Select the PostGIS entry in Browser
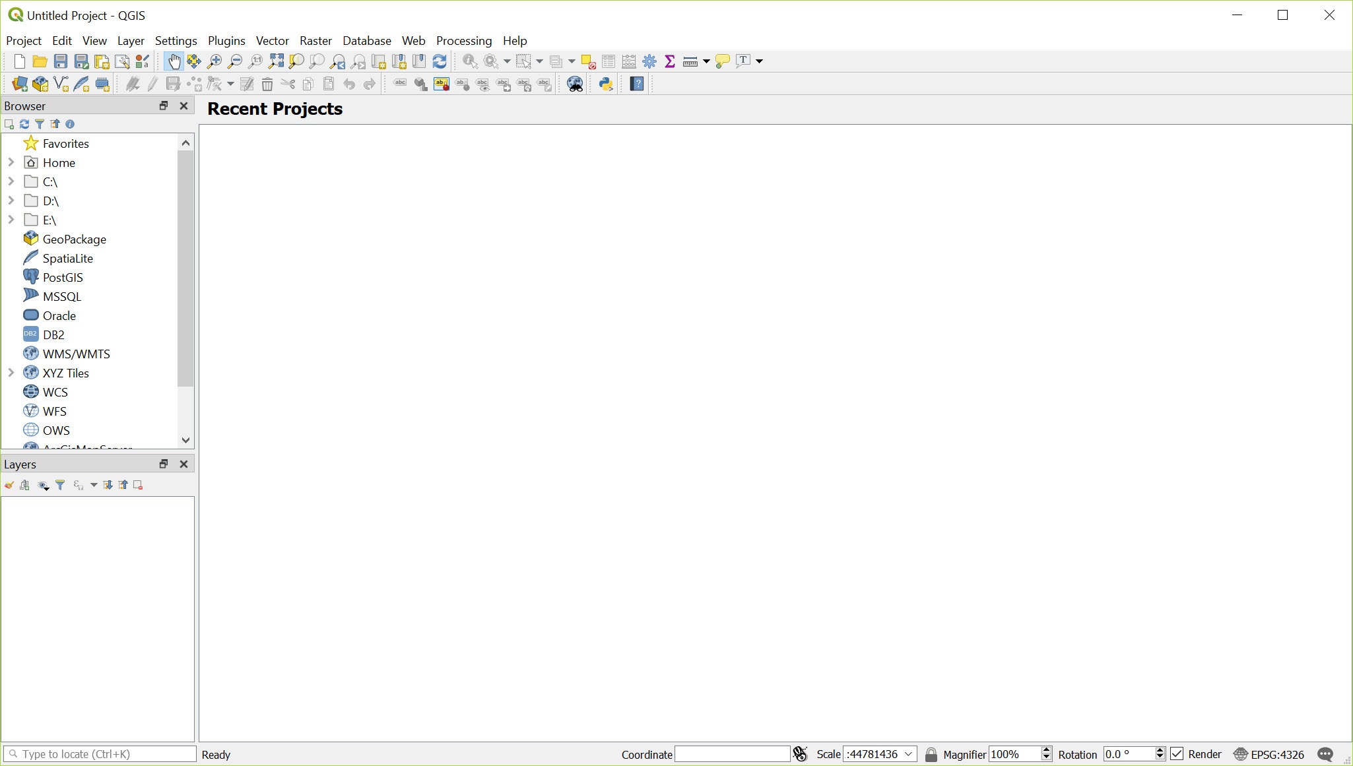The width and height of the screenshot is (1353, 766). click(63, 277)
